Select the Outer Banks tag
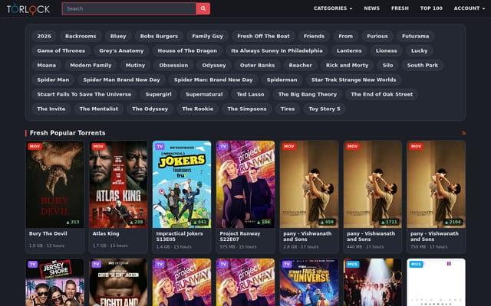 point(257,65)
